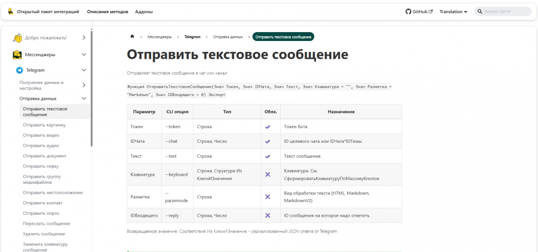Click the function signature code block
The height and width of the screenshot is (252, 538).
pyautogui.click(x=259, y=91)
